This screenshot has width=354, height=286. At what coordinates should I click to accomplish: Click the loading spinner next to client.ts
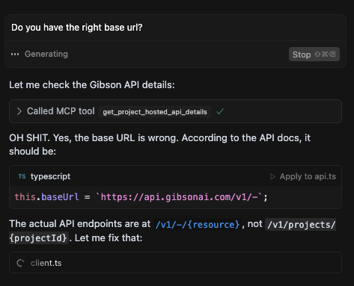coord(20,263)
